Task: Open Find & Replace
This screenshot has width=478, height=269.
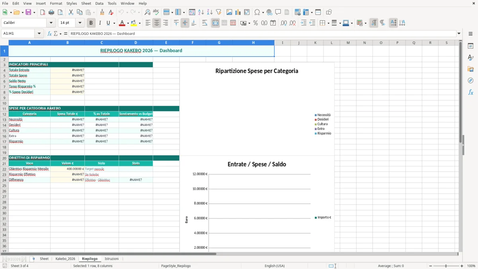Action: tap(147, 12)
